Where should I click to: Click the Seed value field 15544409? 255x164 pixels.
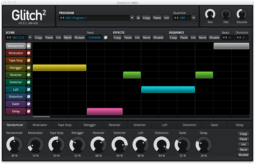94,38
